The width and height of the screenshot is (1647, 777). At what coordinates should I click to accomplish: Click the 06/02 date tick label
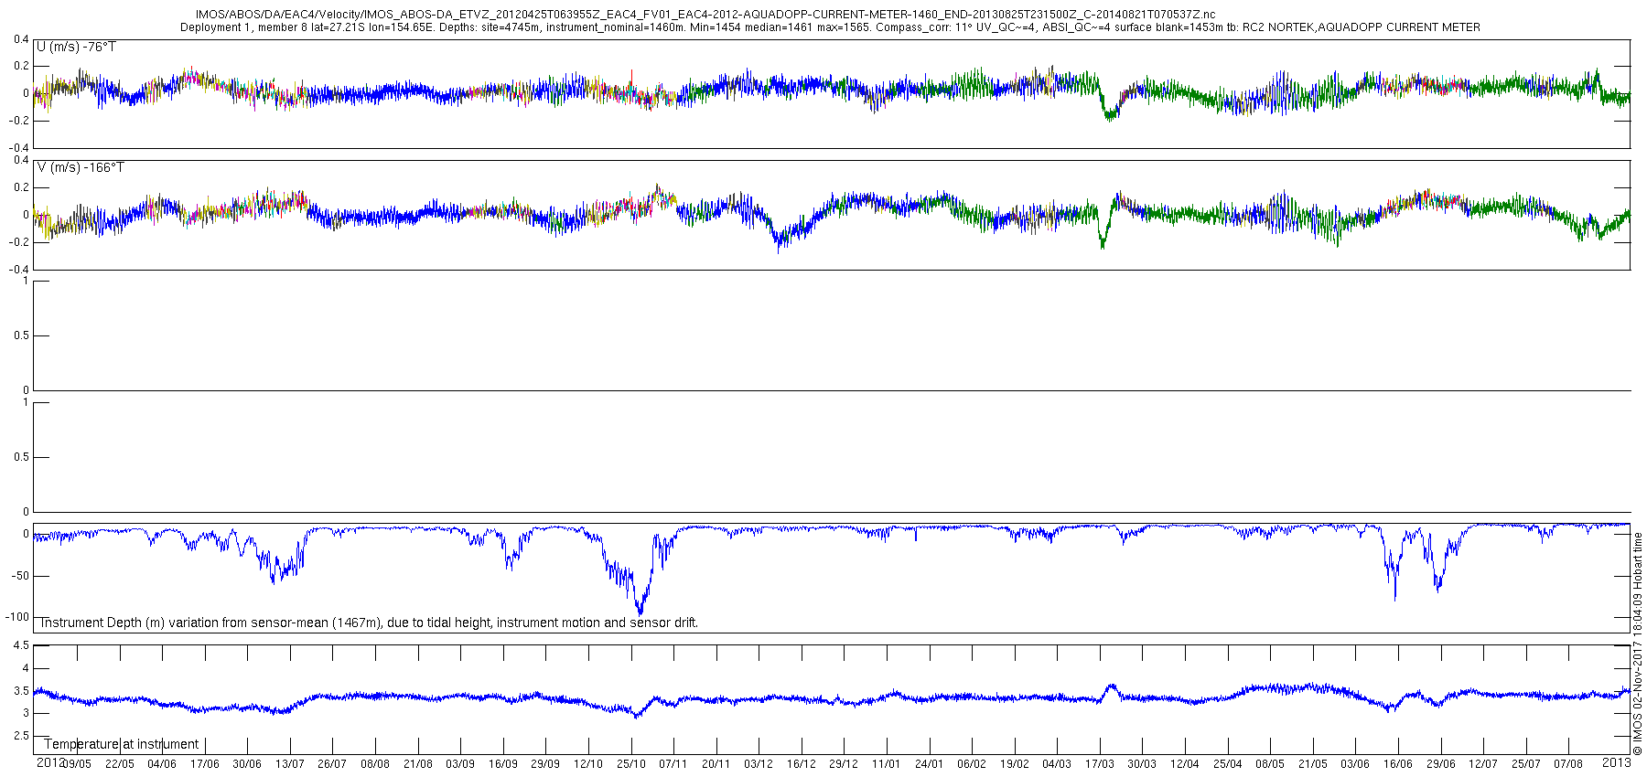972,764
